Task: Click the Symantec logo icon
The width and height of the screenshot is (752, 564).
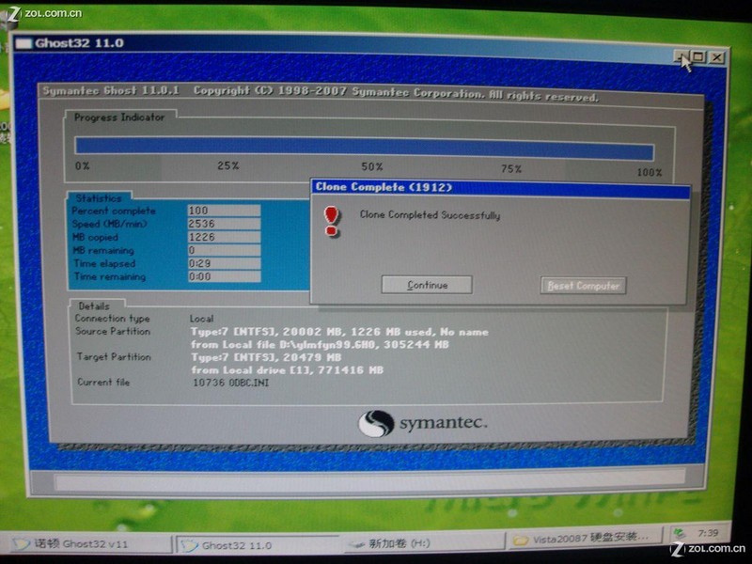Action: coord(376,424)
